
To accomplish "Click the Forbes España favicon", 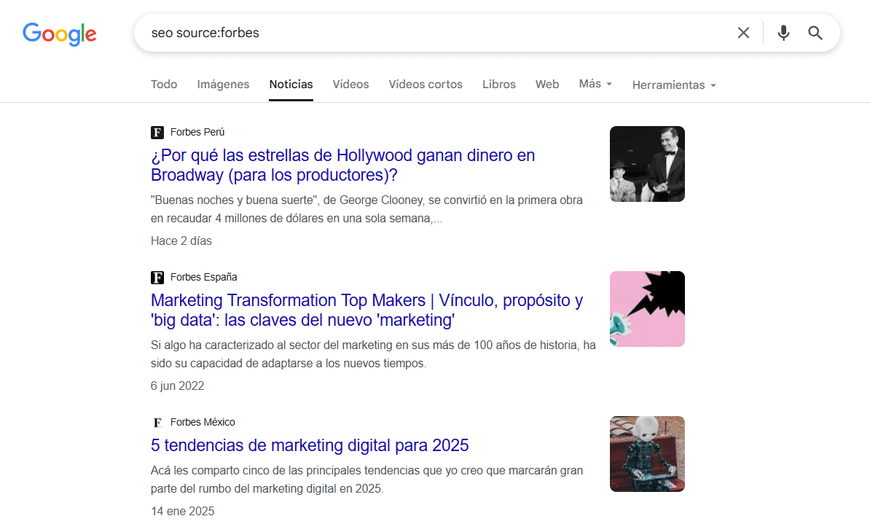I will point(157,277).
